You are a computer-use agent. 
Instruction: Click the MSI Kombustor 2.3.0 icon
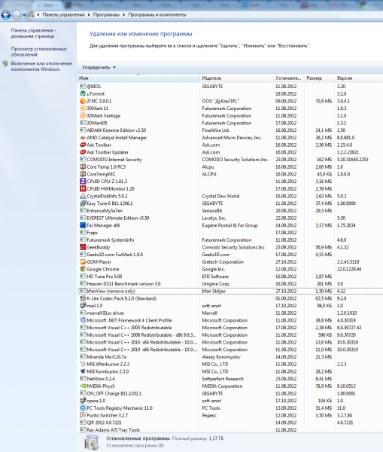(x=83, y=371)
